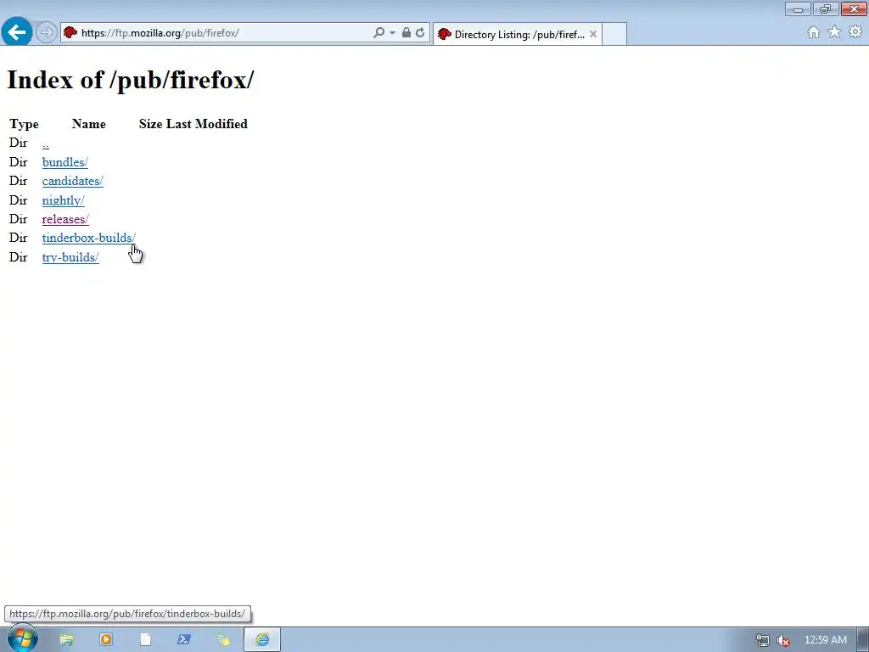The image size is (869, 652).
Task: Open the Windows Start menu orb
Action: click(22, 639)
